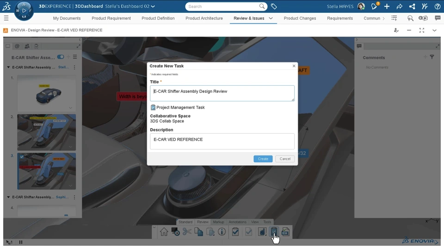444x249 pixels.
Task: Open the list menu icon beside the toggle
Action: coord(75,57)
